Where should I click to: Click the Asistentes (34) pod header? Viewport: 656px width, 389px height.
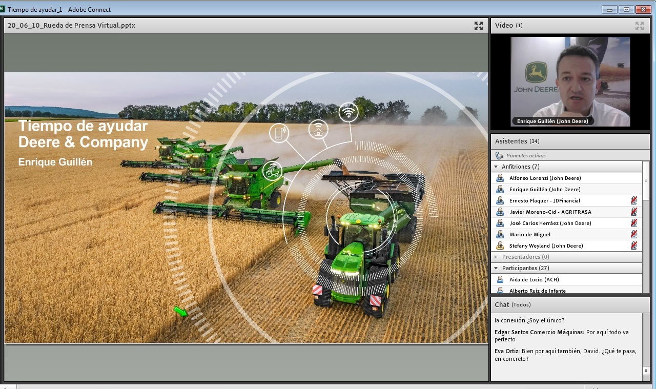570,141
